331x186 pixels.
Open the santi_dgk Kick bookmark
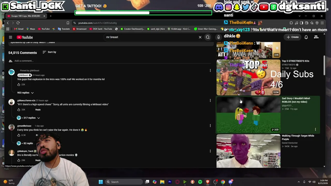(x=156, y=29)
